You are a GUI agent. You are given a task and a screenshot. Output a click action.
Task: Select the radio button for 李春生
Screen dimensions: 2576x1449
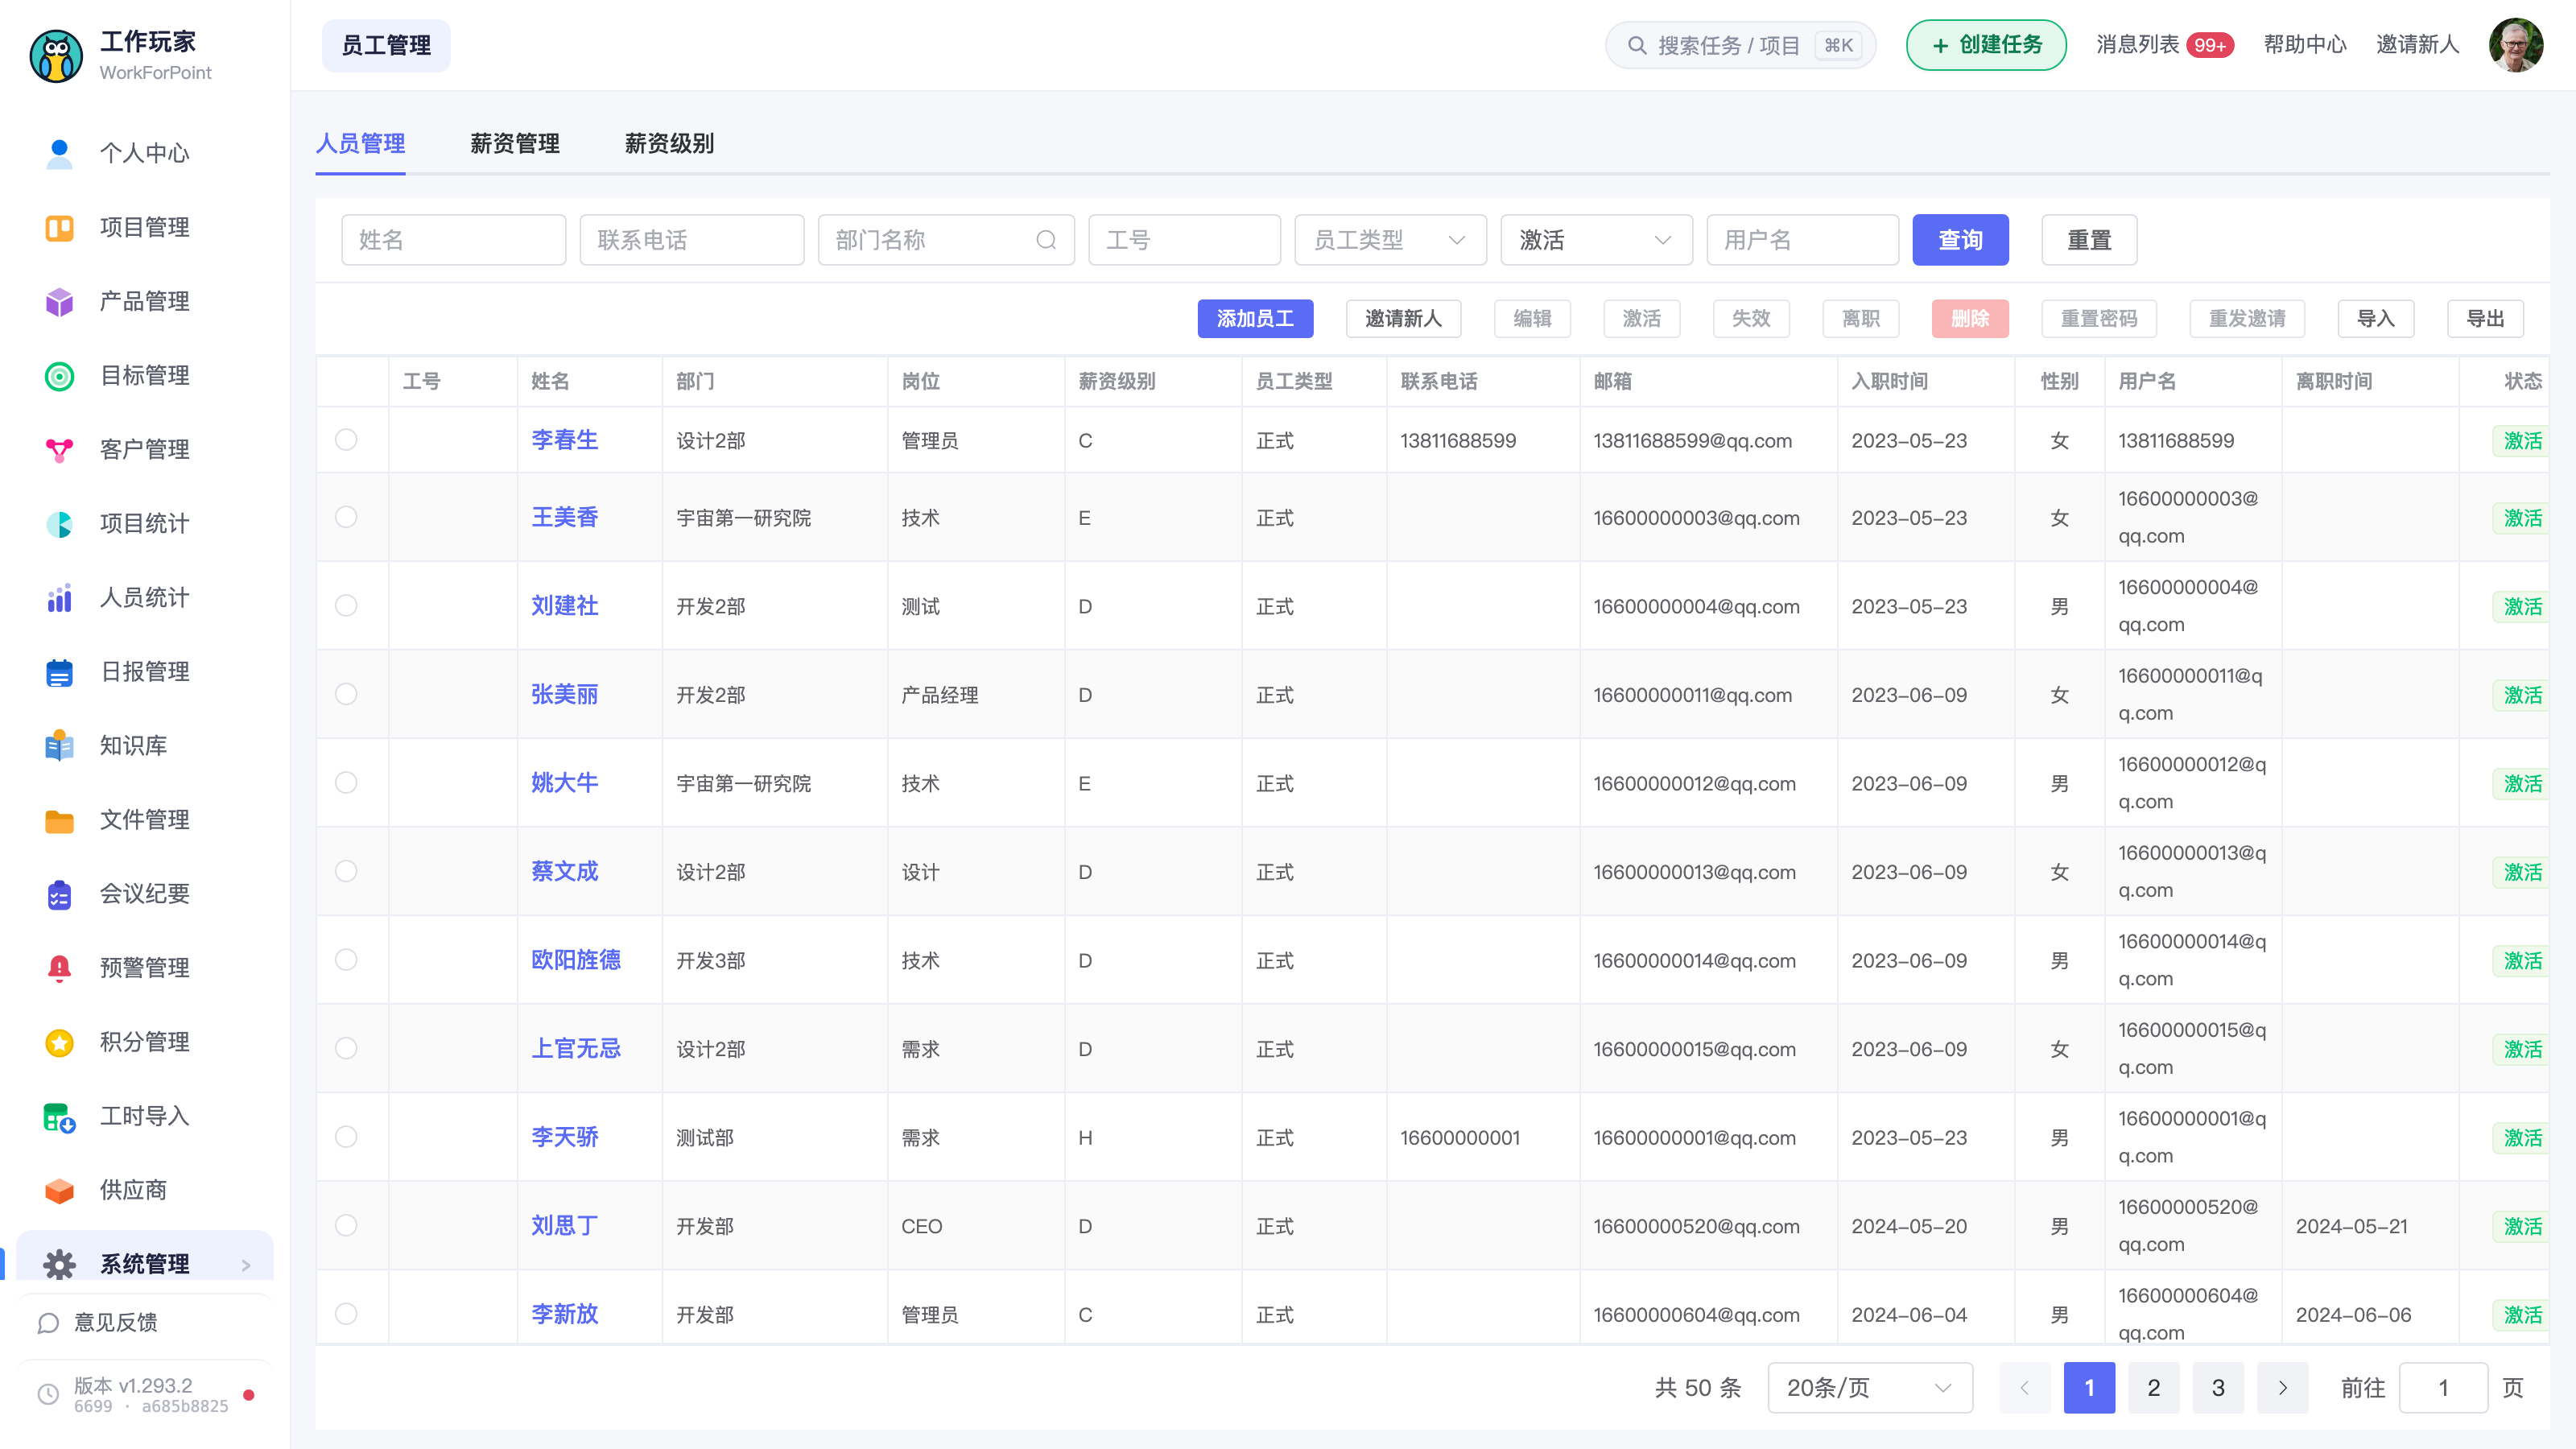(346, 439)
